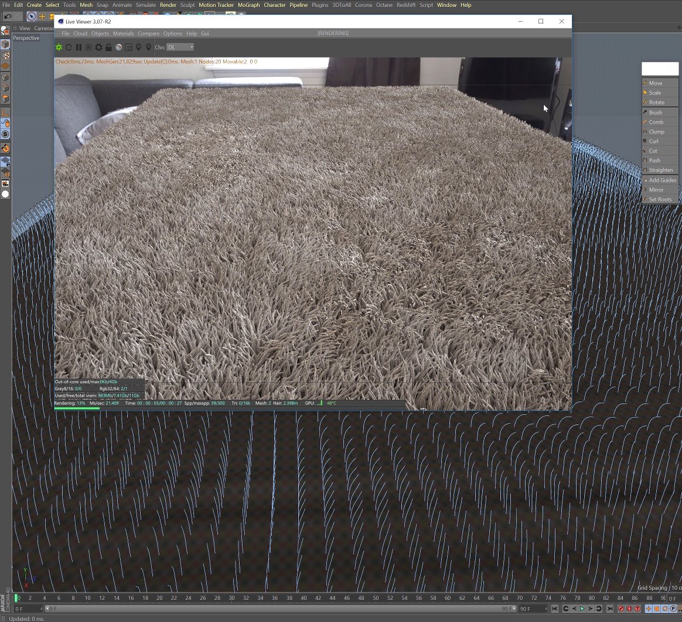Open the Live Viewer Compare menu
682x622 pixels.
click(x=148, y=33)
